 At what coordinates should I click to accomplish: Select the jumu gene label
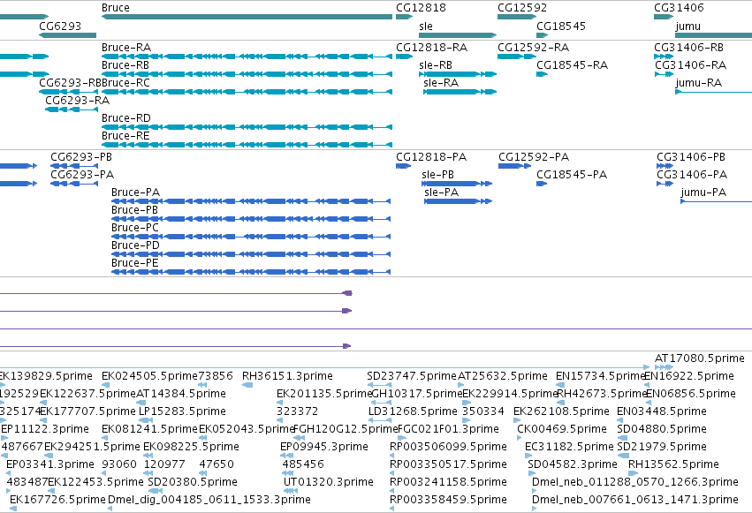pos(687,26)
